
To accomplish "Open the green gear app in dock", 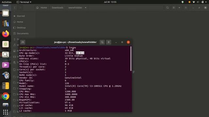I will click(x=6, y=44).
